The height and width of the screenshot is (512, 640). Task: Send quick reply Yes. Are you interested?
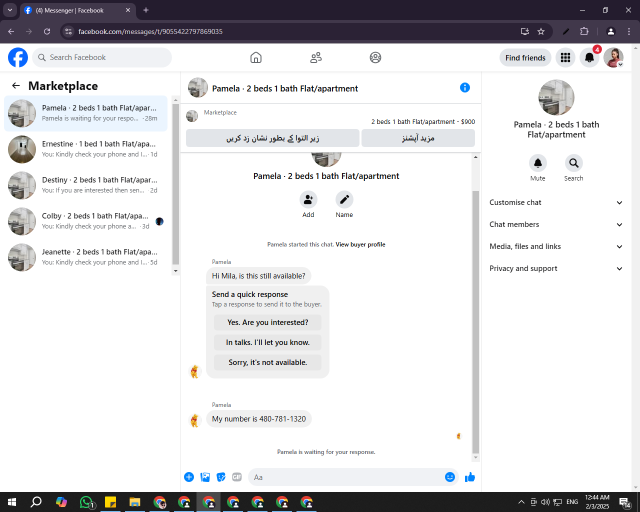point(268,322)
